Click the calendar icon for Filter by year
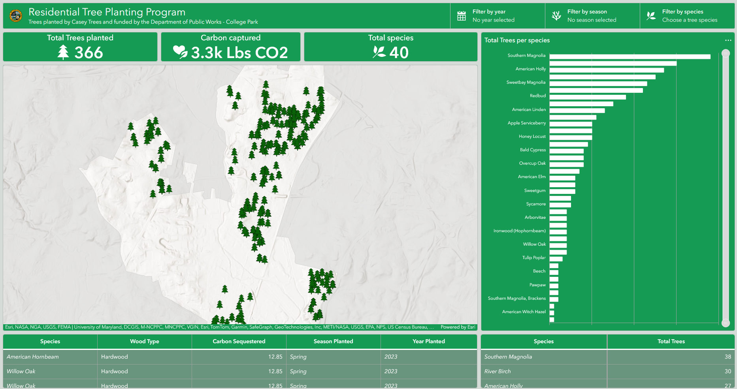 tap(461, 15)
